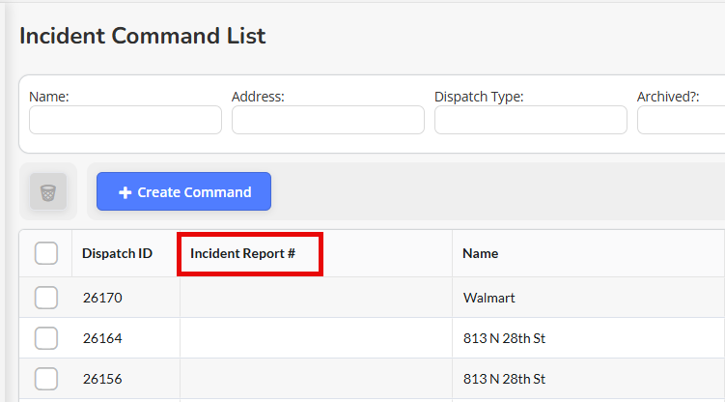Focus the Name filter input field

(x=125, y=120)
